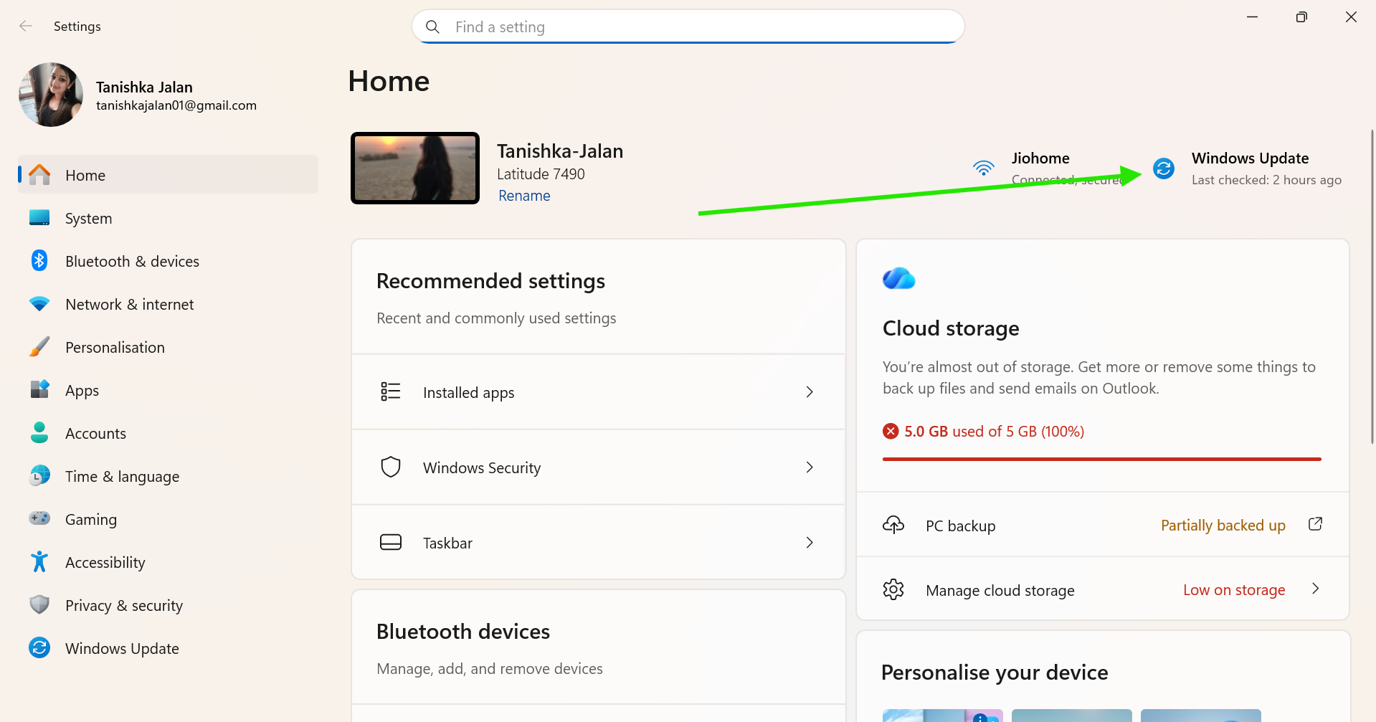
Task: Click the PC backup cloud icon
Action: pos(893,525)
